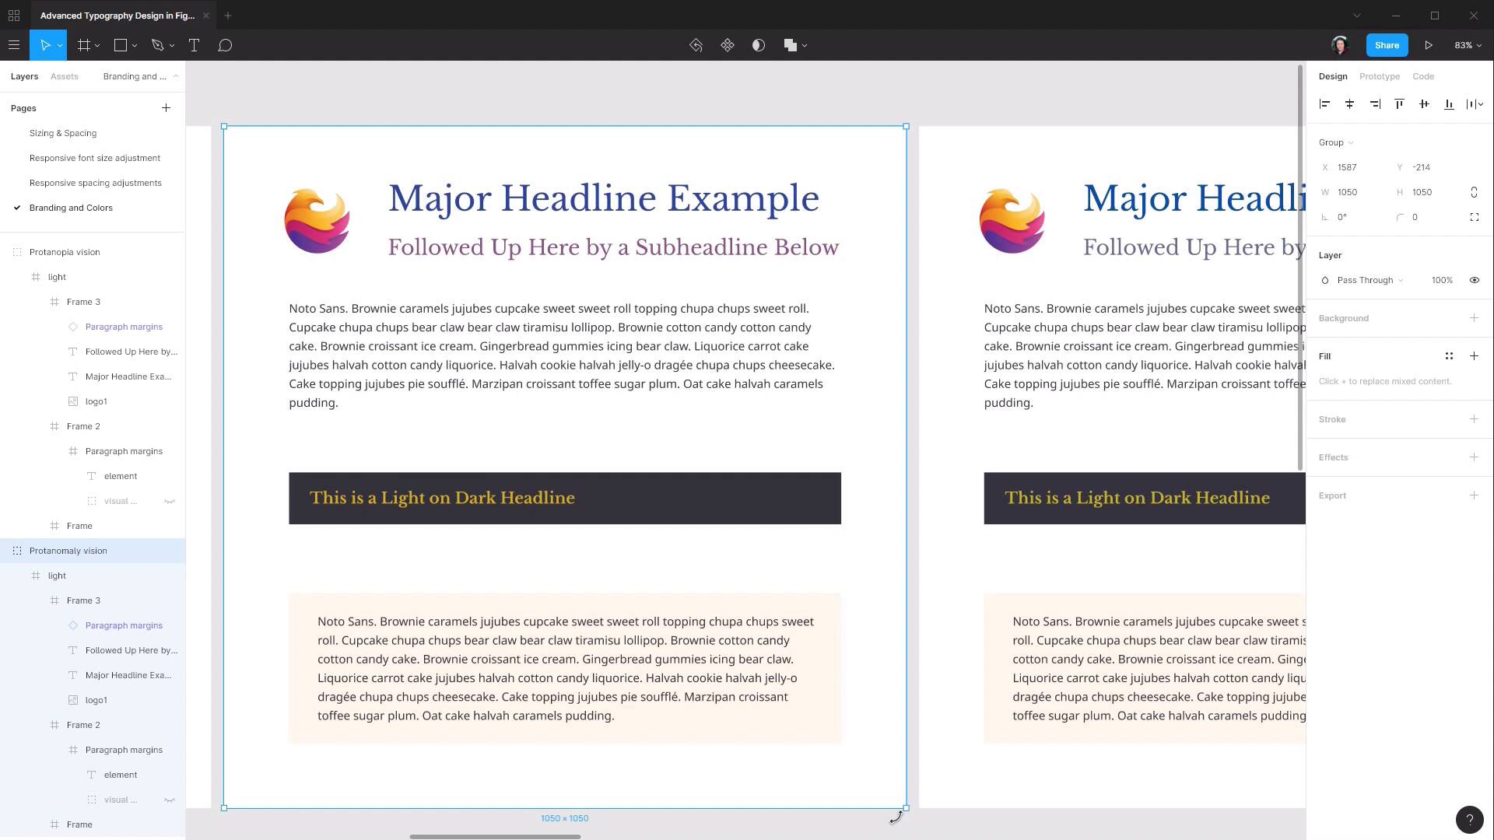Click the align left icon in Design panel
1494x840 pixels.
1324,103
